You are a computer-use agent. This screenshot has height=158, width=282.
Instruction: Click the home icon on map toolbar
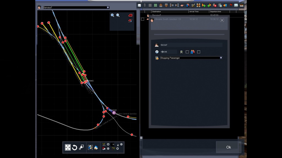(x=96, y=148)
